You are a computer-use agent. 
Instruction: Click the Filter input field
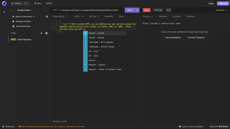[x=24, y=33]
